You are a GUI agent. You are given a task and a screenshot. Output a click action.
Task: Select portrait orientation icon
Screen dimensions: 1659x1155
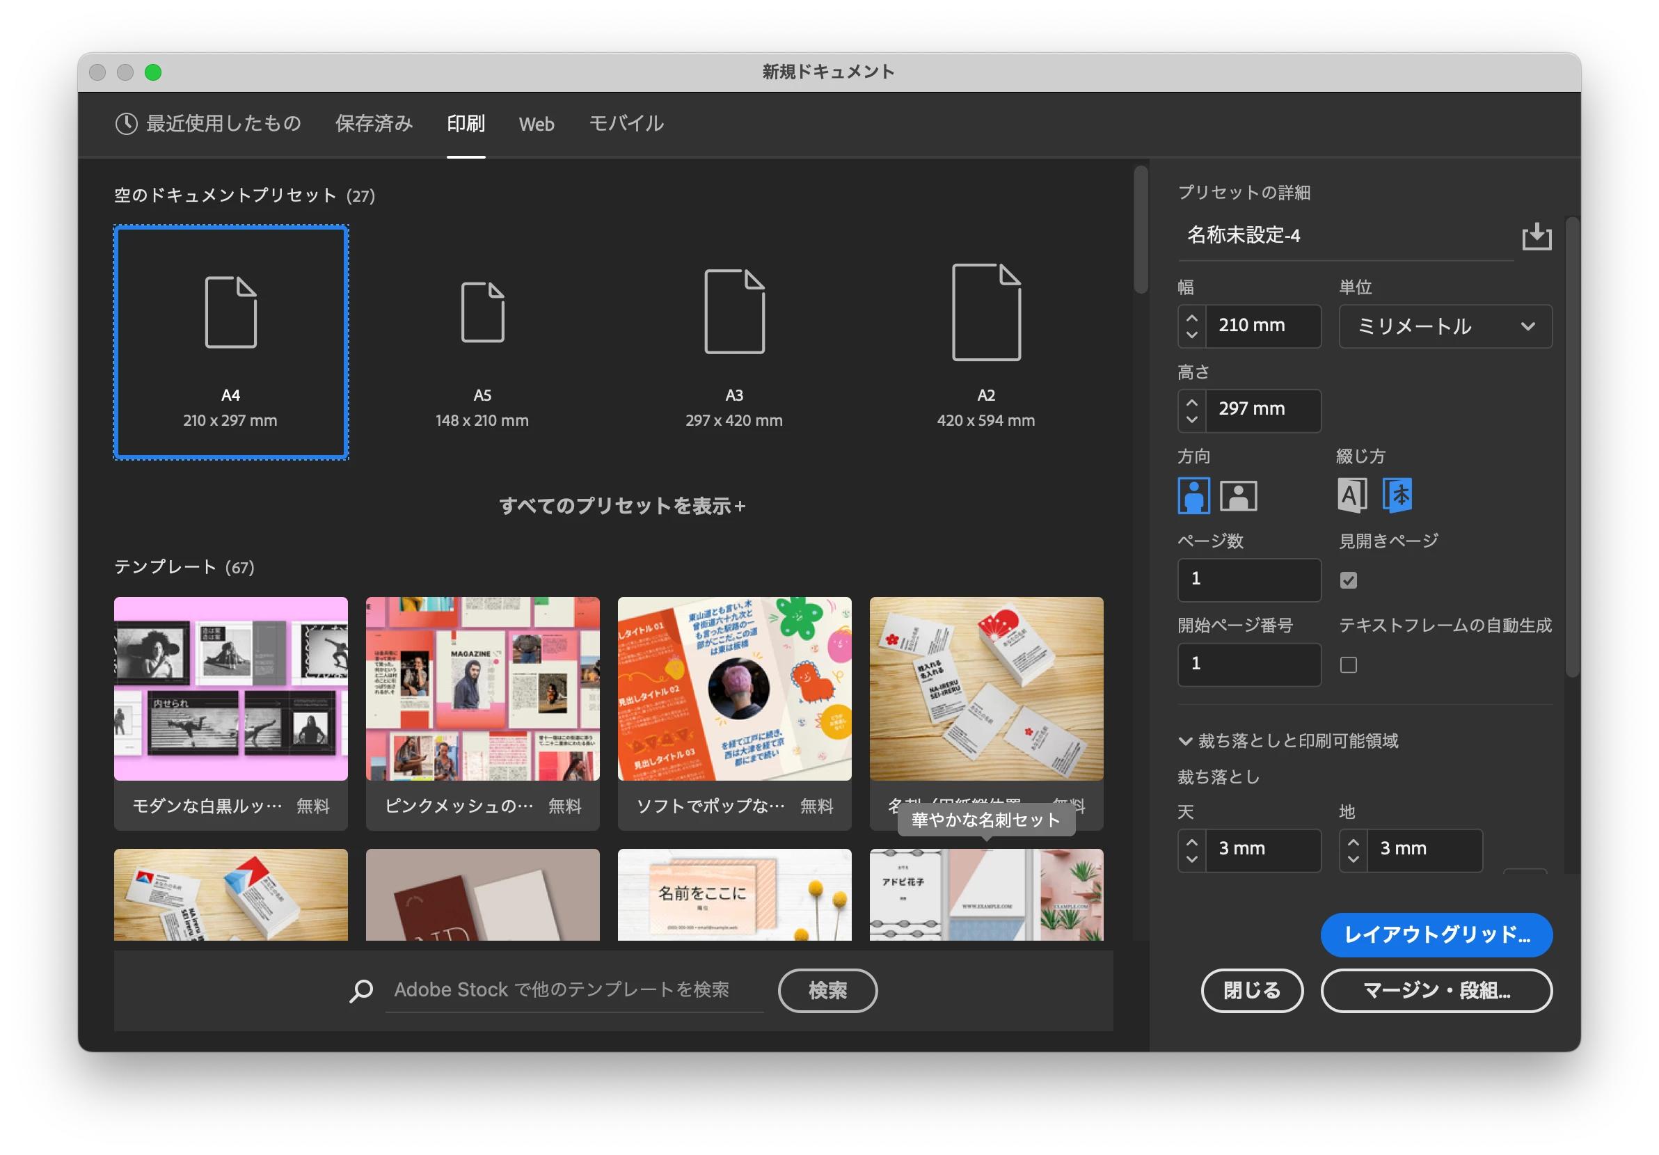click(1193, 495)
